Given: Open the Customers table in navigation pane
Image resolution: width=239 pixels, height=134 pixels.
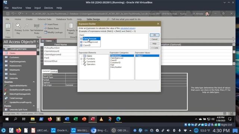Looking at the screenshot, I should [x=14, y=57].
